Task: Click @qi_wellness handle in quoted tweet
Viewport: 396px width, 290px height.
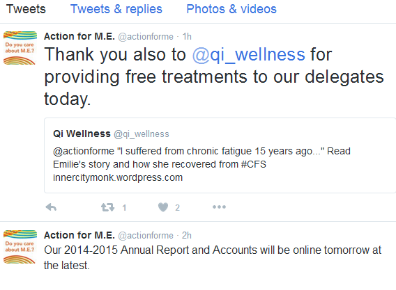Action: coord(142,134)
